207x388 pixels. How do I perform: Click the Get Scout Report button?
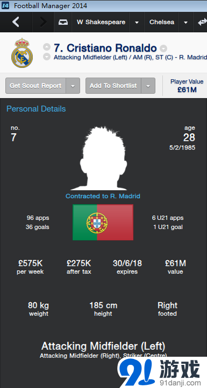tap(35, 86)
